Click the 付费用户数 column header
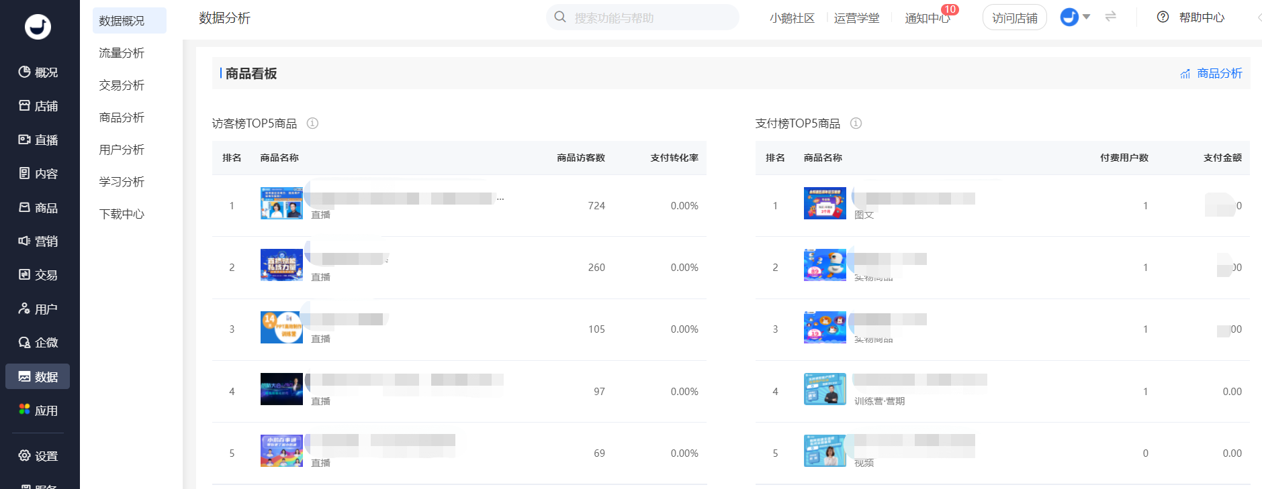 [1124, 158]
